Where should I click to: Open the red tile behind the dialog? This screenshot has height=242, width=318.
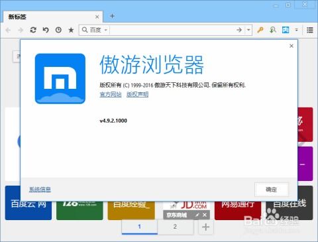[305, 125]
